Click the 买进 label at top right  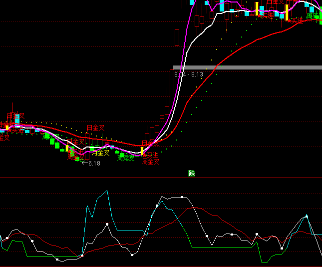click(298, 20)
